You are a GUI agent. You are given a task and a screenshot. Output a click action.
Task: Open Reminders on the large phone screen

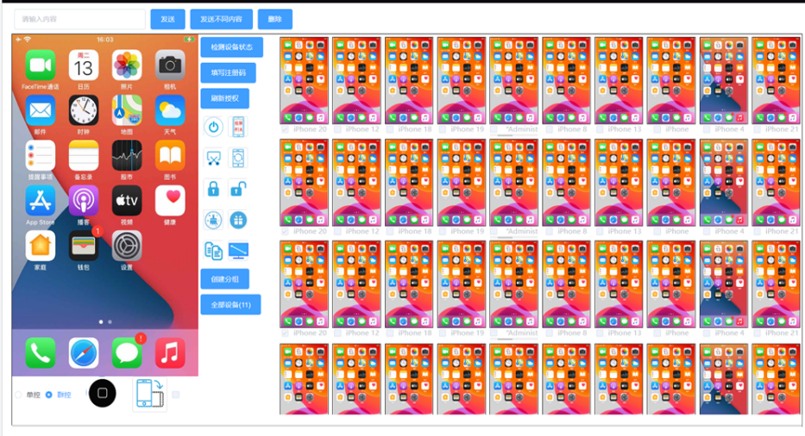coord(40,155)
